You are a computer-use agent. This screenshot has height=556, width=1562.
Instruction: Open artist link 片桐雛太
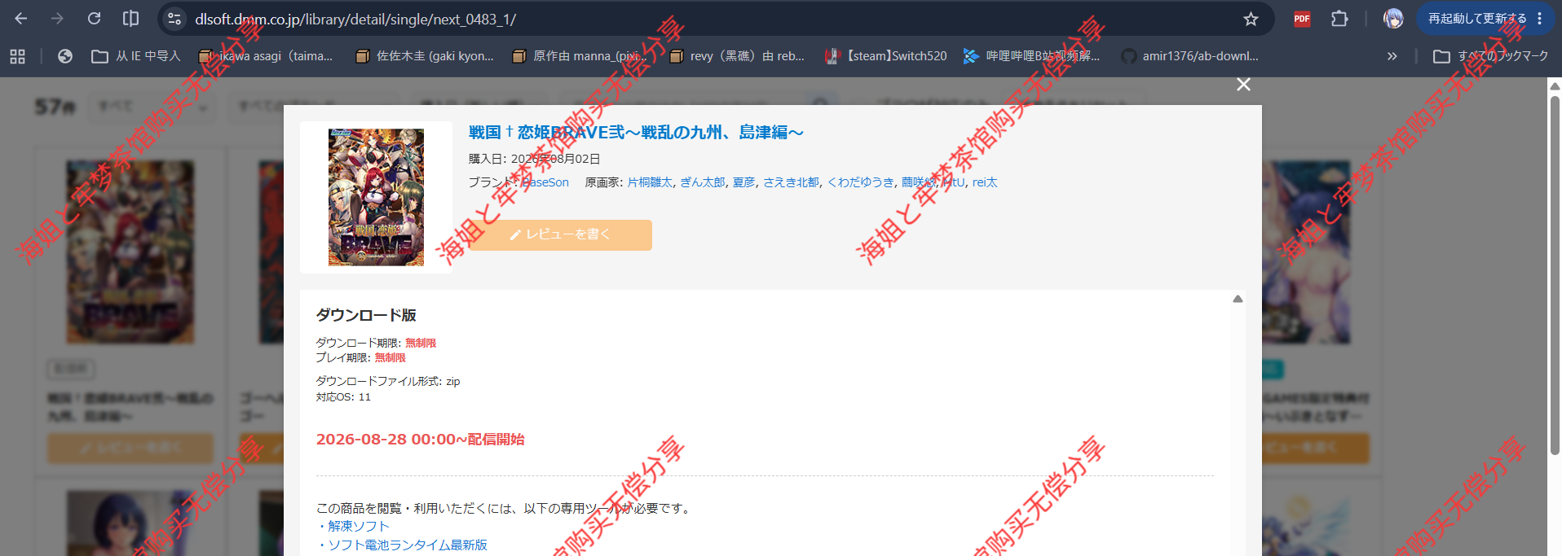(x=650, y=182)
